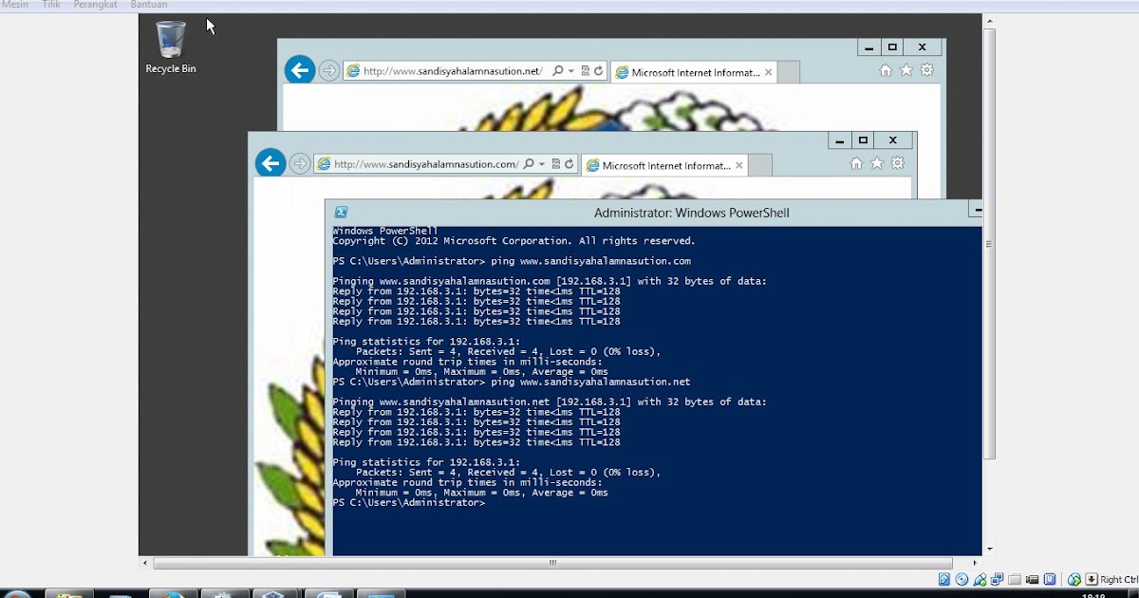Screen dimensions: 1139x598
Task: Open a new tab in .net browser
Action: [x=789, y=72]
